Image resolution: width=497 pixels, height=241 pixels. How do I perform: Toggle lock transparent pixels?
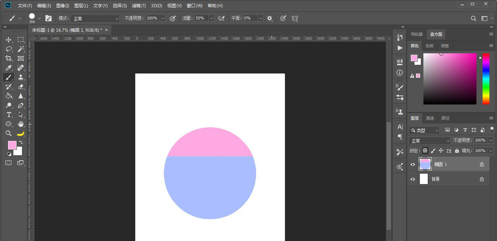[x=425, y=151]
